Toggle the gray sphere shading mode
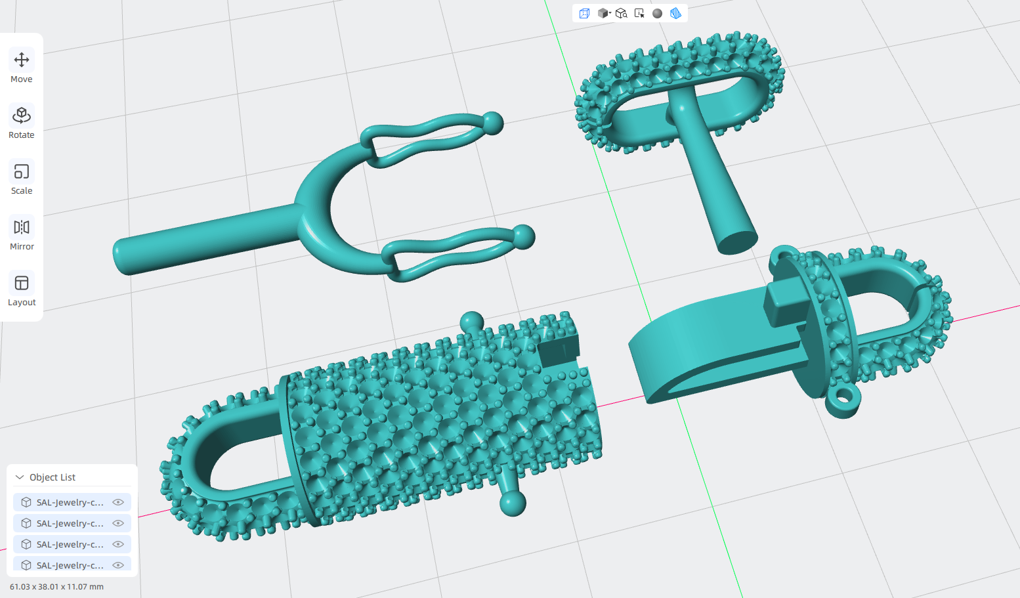 click(657, 13)
